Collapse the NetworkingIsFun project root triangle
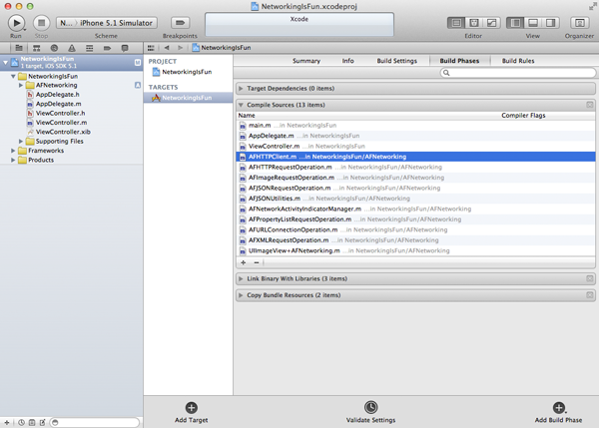Screen dimensions: 599x428 pos(5,62)
